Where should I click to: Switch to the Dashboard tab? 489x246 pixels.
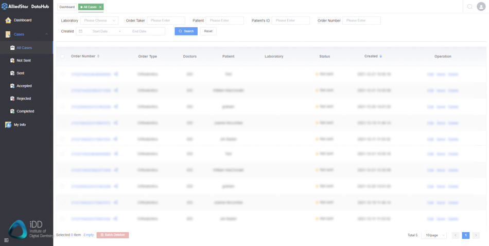[x=67, y=7]
